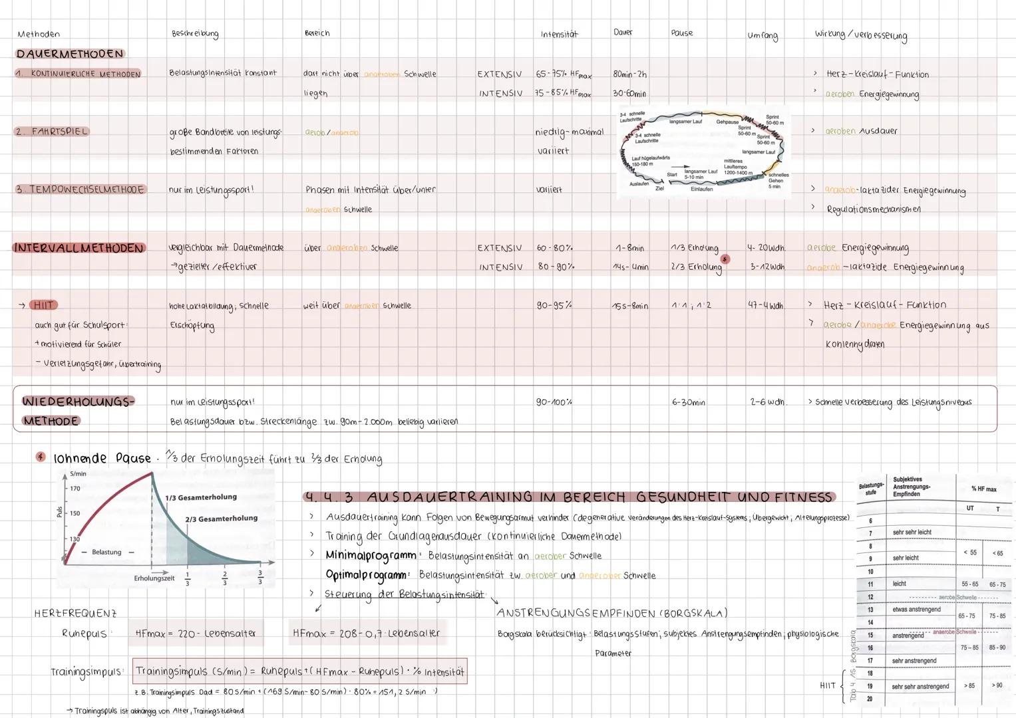Click the underlined "Steuerung der Belastungsintensität" text
1016x718 pixels.
pyautogui.click(x=405, y=594)
